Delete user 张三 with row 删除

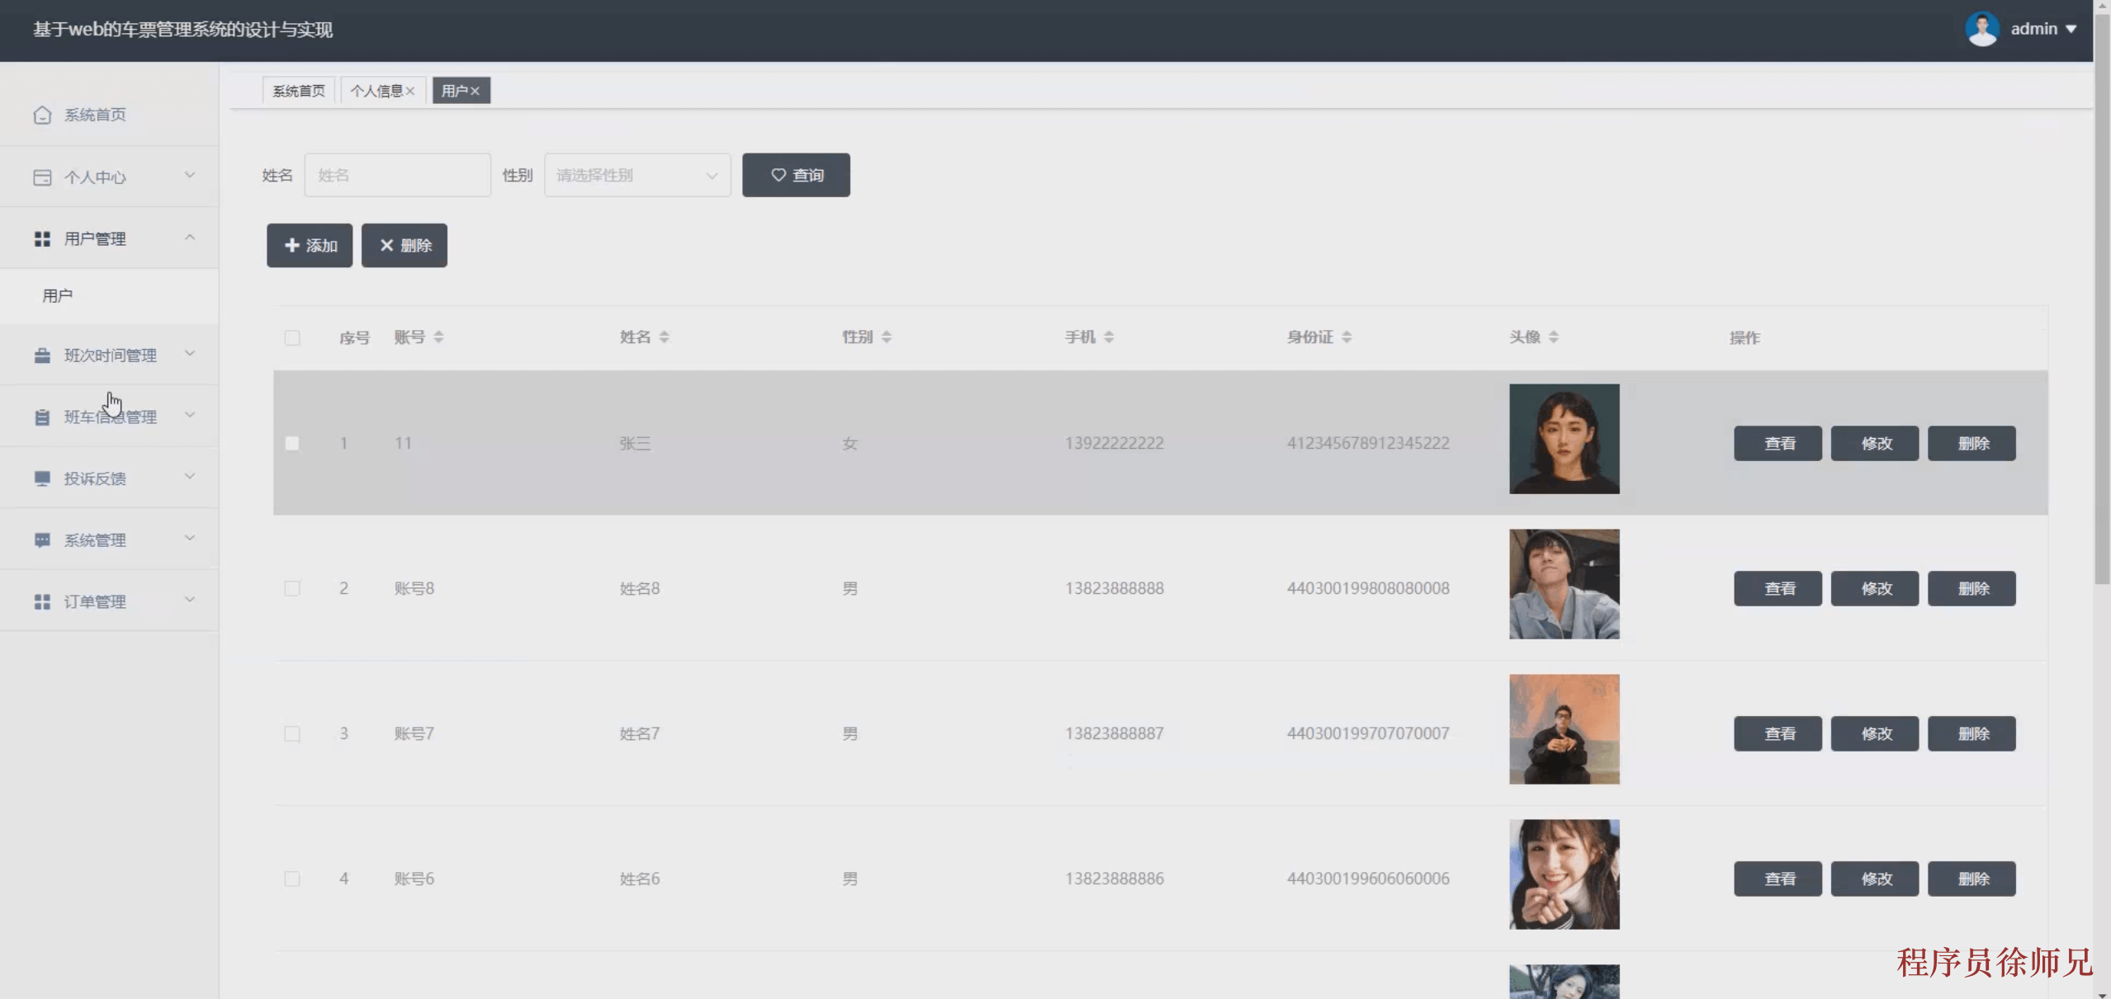[x=1971, y=444]
